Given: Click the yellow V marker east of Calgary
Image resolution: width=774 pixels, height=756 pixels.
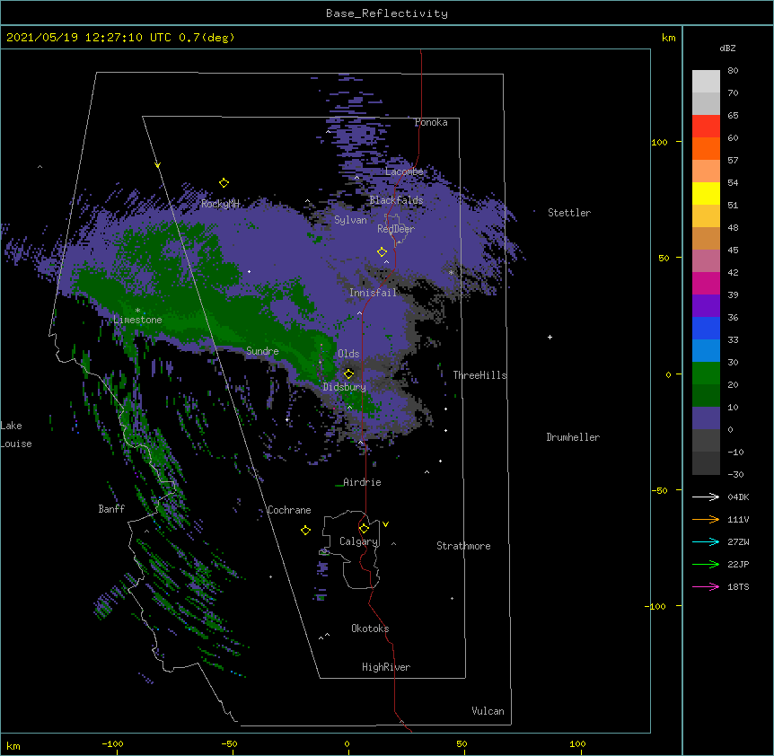Looking at the screenshot, I should pos(385,524).
